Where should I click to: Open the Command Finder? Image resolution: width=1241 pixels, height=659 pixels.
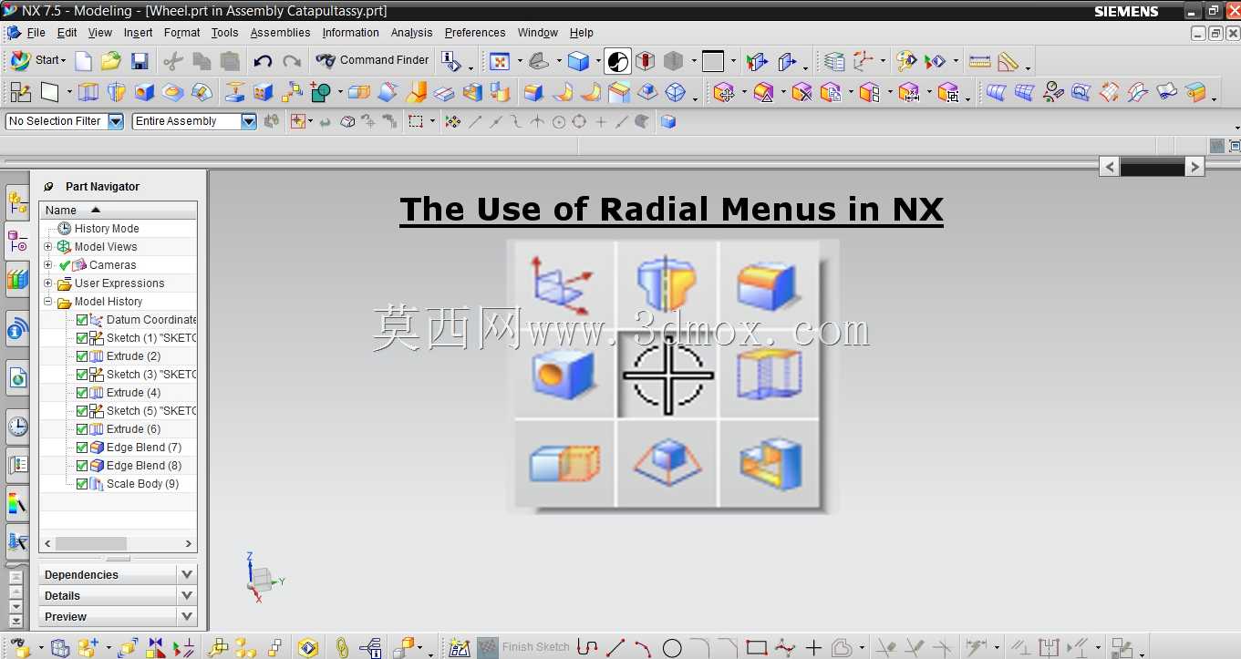[372, 60]
